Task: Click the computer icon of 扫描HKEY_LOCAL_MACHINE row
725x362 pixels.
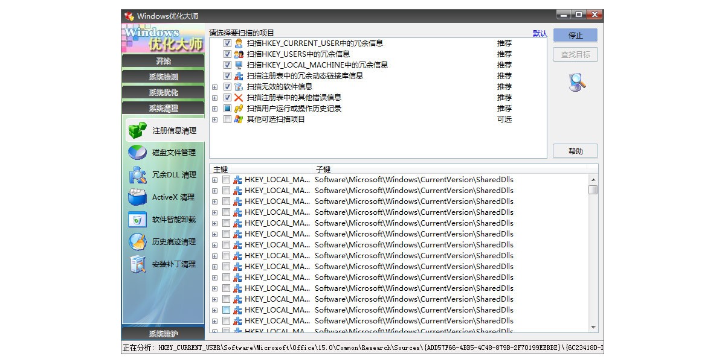Action: point(239,65)
